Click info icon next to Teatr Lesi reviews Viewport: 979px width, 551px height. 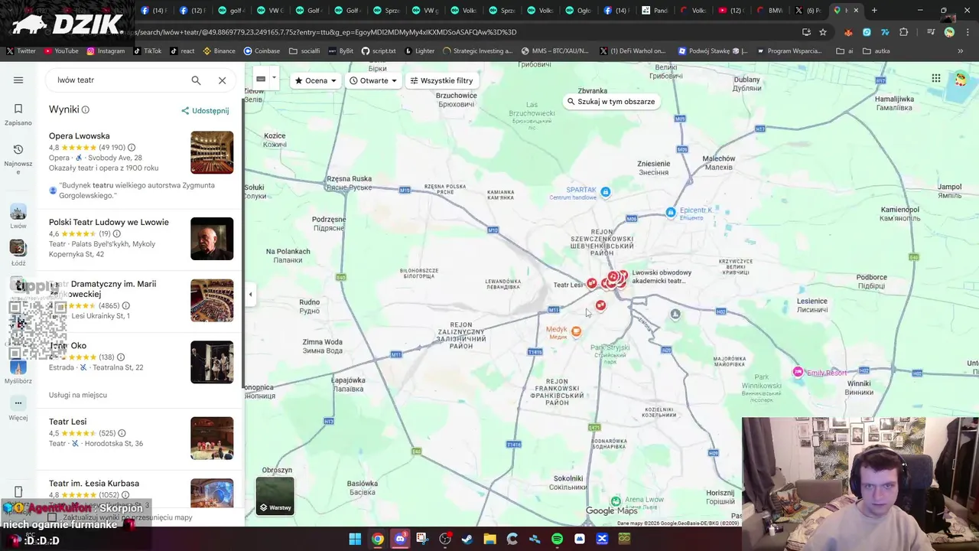coord(122,433)
